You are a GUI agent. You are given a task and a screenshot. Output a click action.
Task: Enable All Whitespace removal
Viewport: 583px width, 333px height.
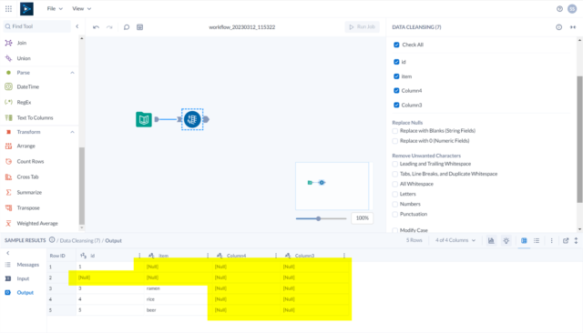[x=394, y=184]
